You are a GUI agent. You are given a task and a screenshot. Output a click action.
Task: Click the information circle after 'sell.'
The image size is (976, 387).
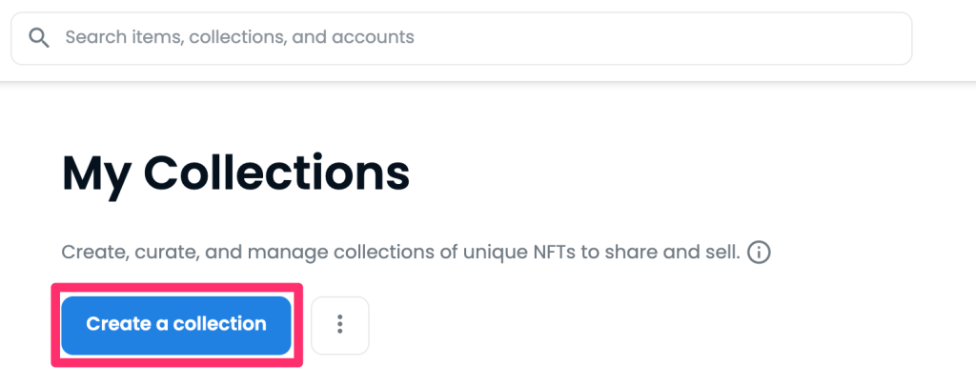[x=759, y=253]
